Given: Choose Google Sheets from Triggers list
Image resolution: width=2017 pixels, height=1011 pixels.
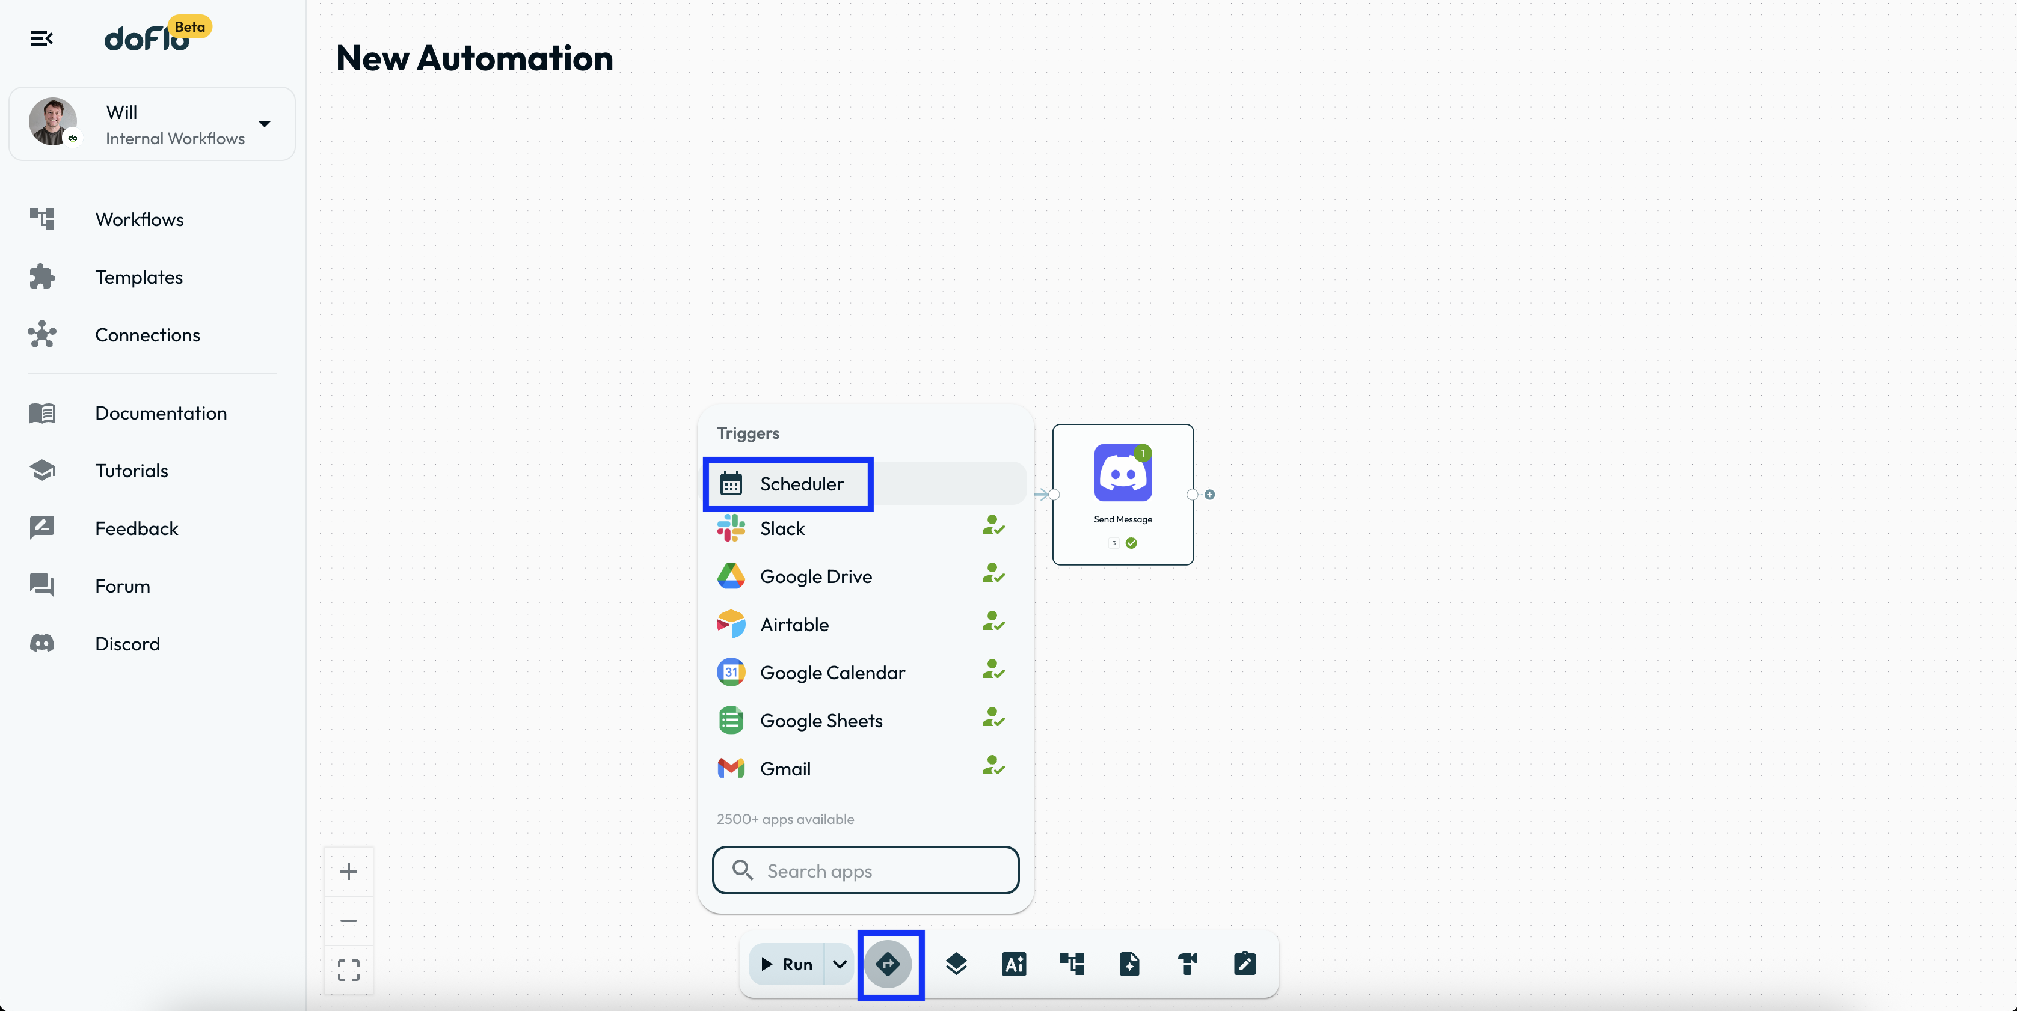Looking at the screenshot, I should point(821,720).
